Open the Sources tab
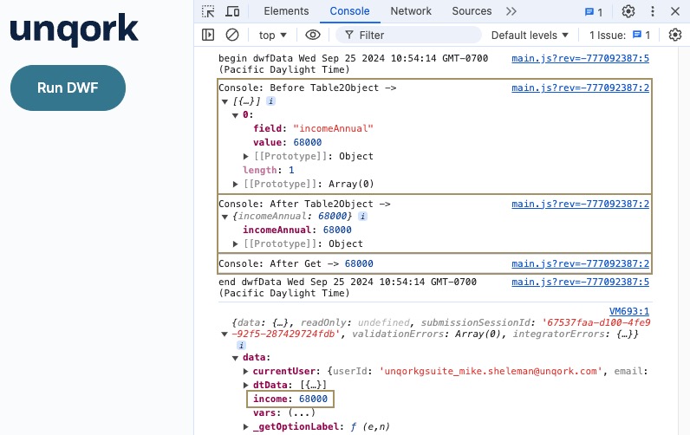690x435 pixels. (472, 11)
